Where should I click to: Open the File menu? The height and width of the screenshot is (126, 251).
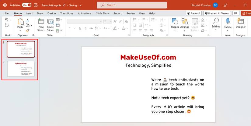pyautogui.click(x=7, y=13)
